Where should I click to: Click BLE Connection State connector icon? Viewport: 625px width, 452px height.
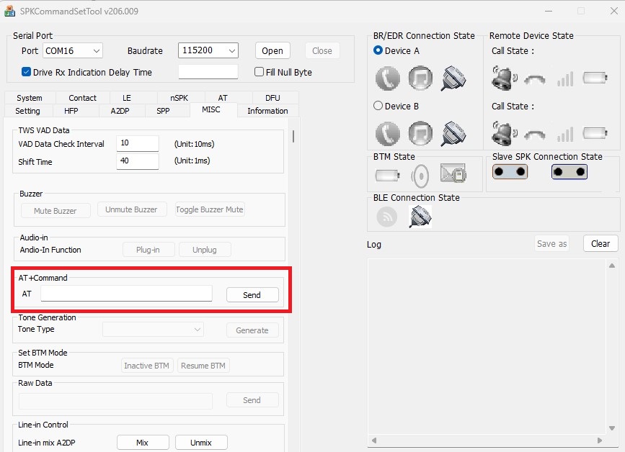[x=420, y=217]
